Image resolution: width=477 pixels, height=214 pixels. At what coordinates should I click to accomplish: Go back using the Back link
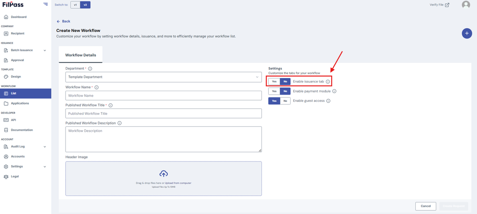pyautogui.click(x=63, y=21)
